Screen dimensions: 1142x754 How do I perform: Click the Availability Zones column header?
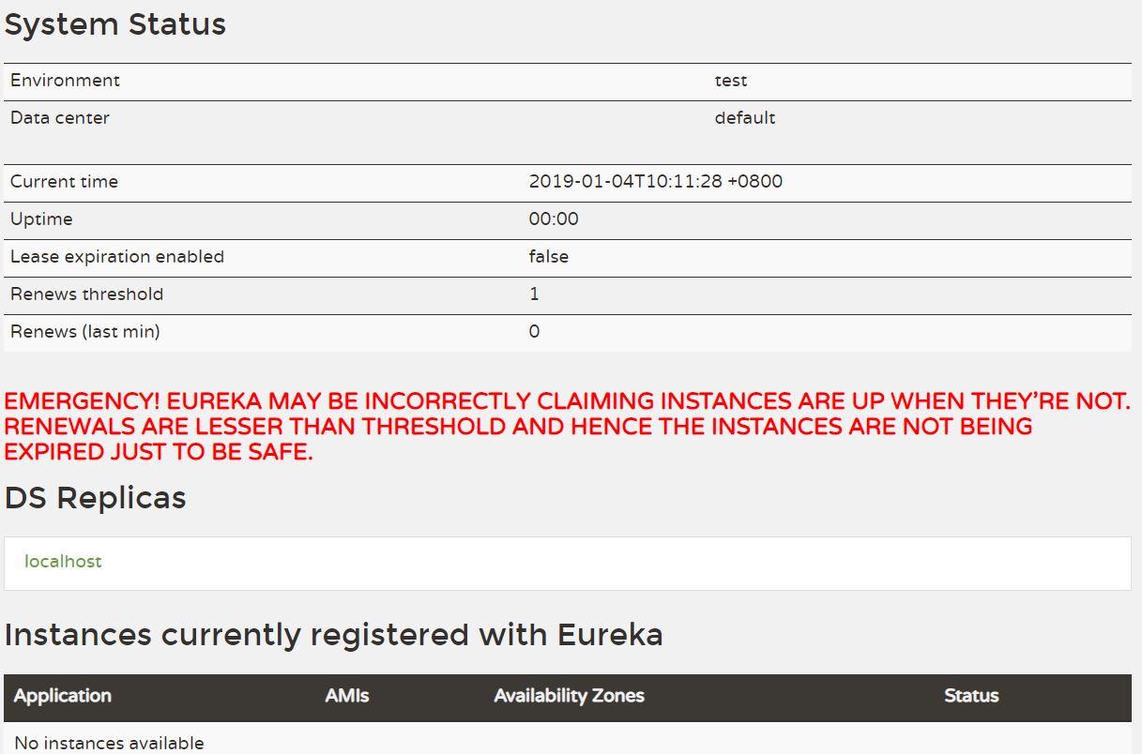pyautogui.click(x=570, y=696)
